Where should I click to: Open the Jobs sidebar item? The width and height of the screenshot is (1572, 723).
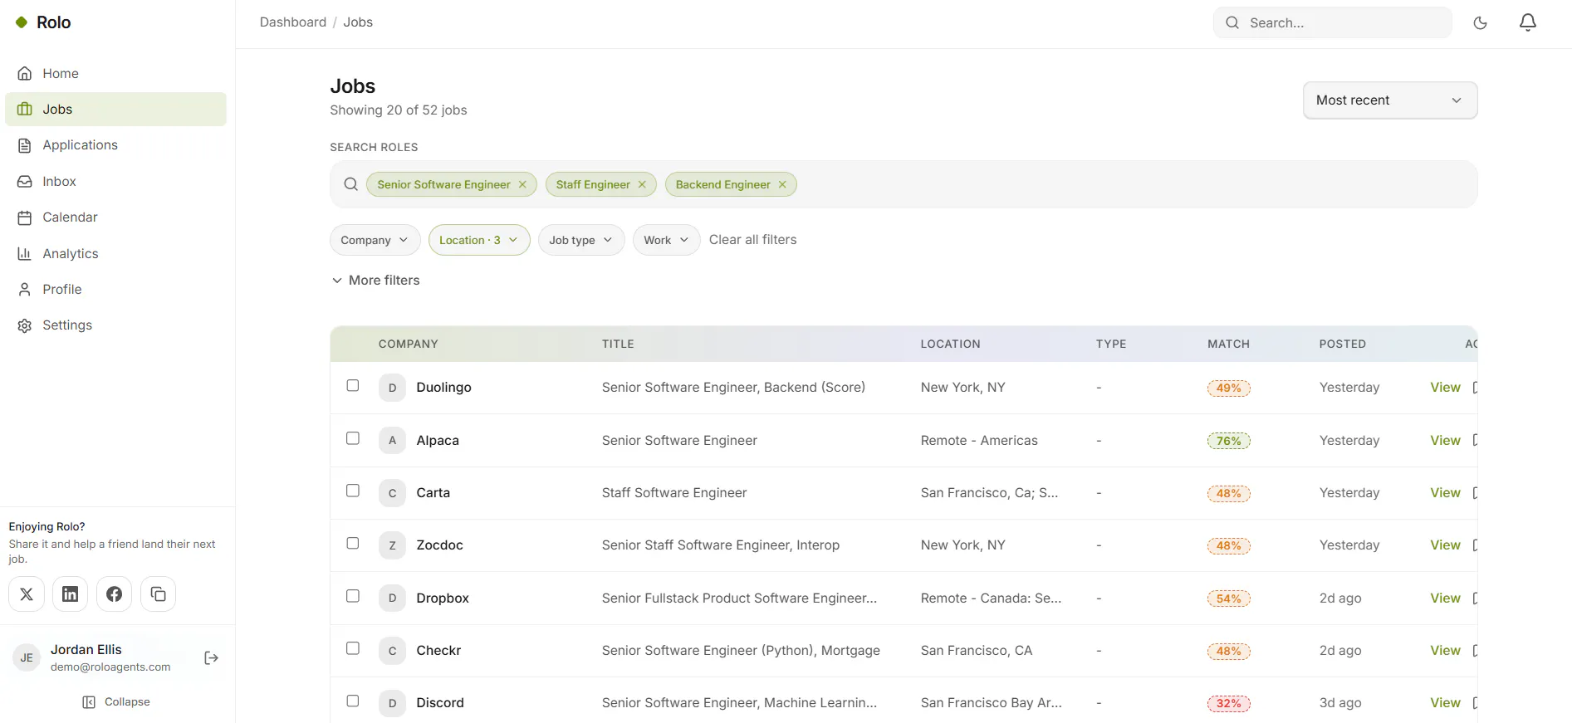pyautogui.click(x=115, y=110)
